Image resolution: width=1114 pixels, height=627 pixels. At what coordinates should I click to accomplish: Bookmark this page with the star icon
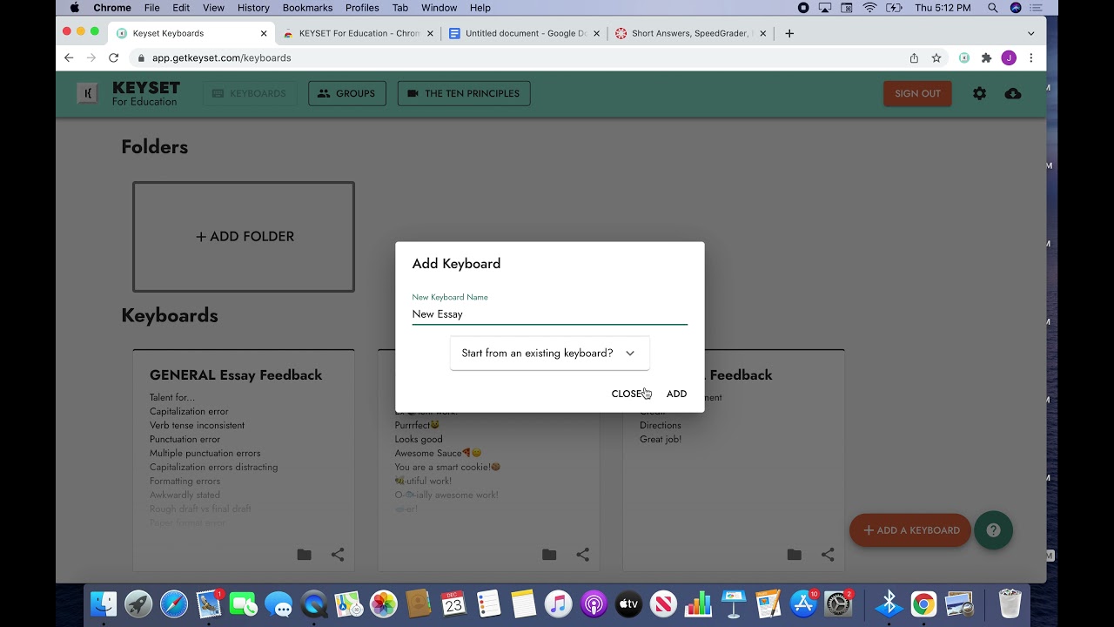click(x=936, y=57)
